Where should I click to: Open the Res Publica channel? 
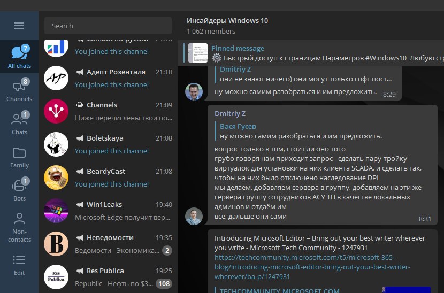tap(108, 277)
